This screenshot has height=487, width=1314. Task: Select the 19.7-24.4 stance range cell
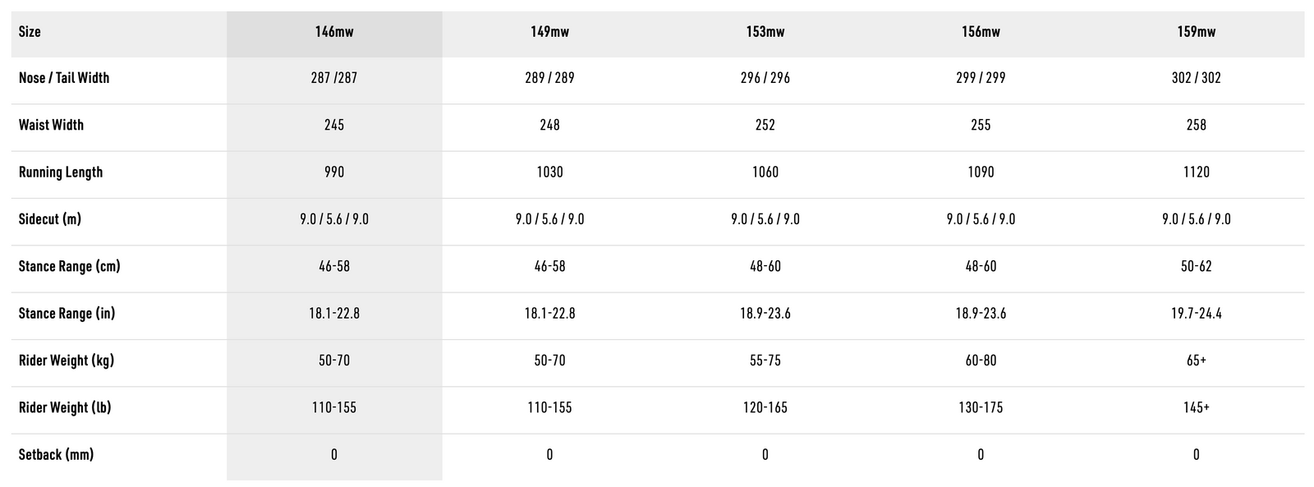coord(1196,314)
